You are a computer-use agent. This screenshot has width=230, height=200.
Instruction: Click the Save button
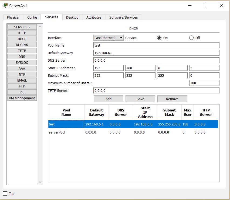[x=140, y=99]
